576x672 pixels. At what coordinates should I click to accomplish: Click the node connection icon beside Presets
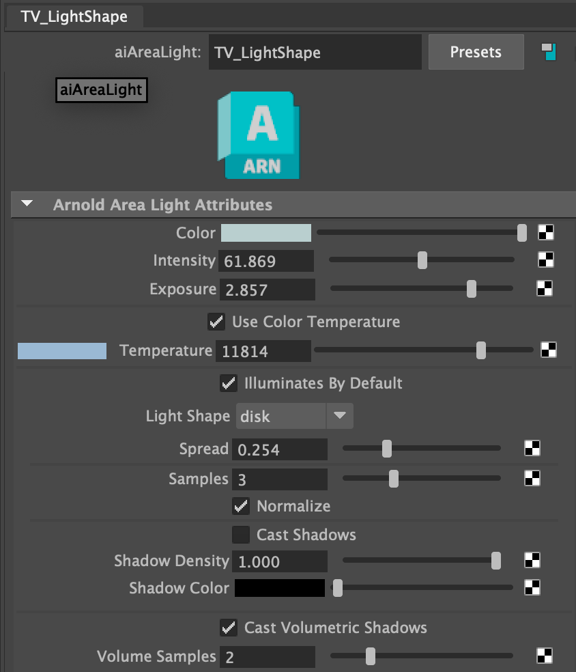pyautogui.click(x=549, y=52)
